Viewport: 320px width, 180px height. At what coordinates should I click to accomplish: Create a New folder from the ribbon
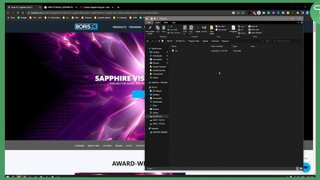point(211,29)
